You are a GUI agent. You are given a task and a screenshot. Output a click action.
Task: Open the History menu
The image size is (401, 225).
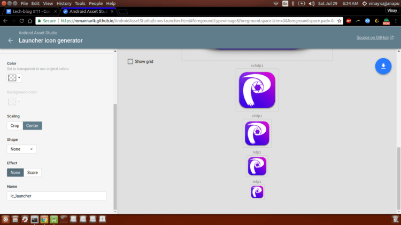(x=64, y=4)
